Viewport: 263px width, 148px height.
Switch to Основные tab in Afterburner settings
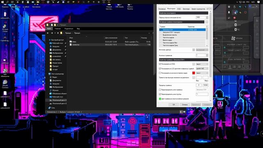pyautogui.click(x=162, y=9)
